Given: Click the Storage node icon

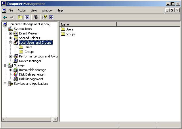Looking at the screenshot, I should [10, 65].
